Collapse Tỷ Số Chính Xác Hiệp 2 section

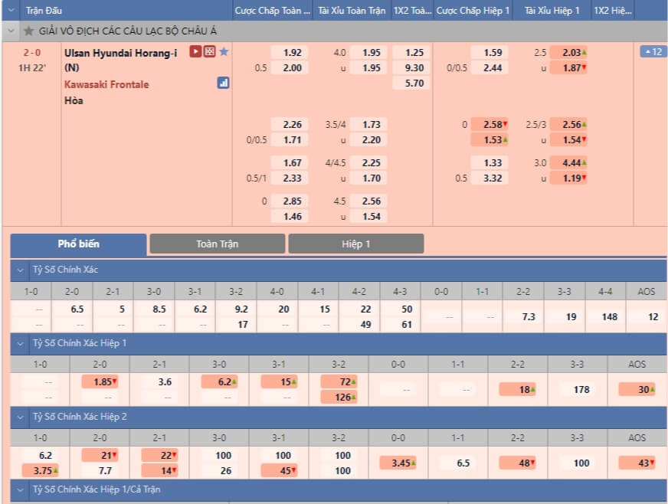19,417
